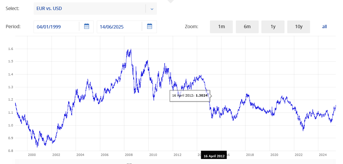Click the EUR vs. USD select box
The width and height of the screenshot is (343, 164).
coord(90,9)
